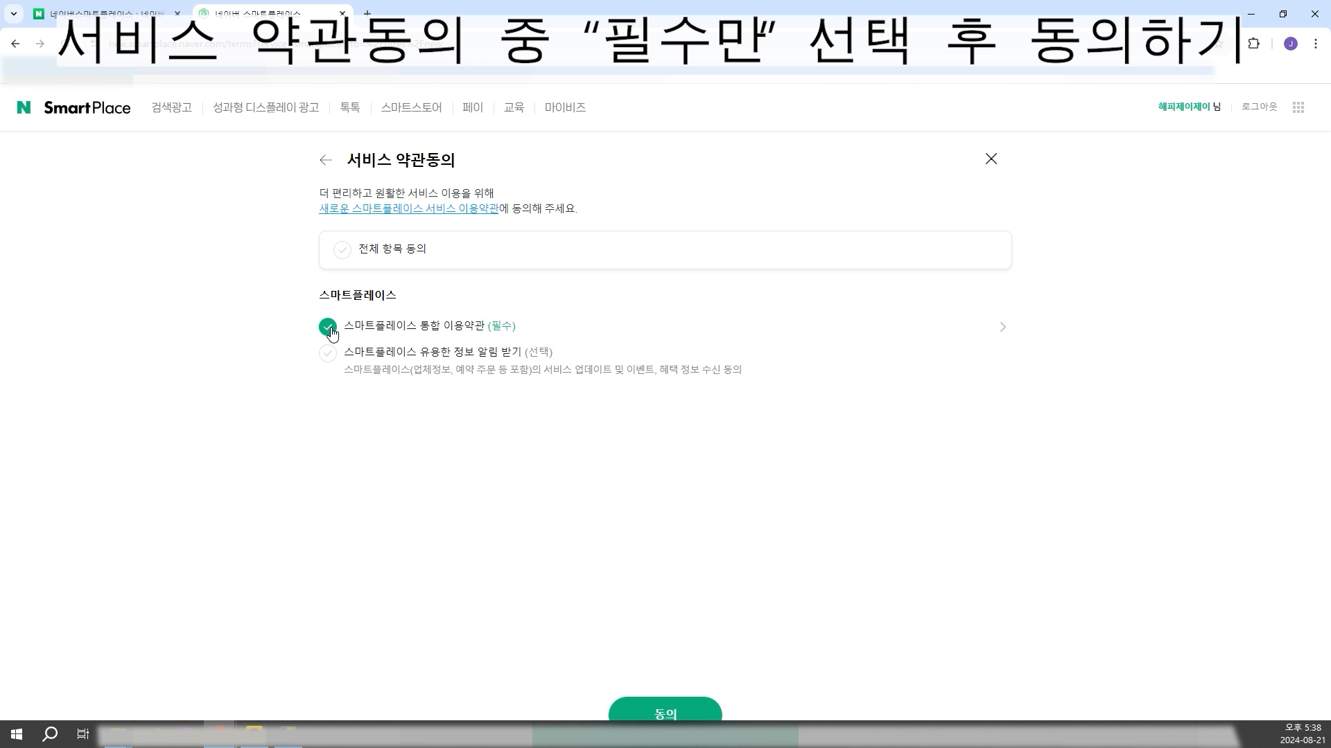Screen dimensions: 1331x748
Task: Open Chrome three-dot menu
Action: coord(1316,44)
